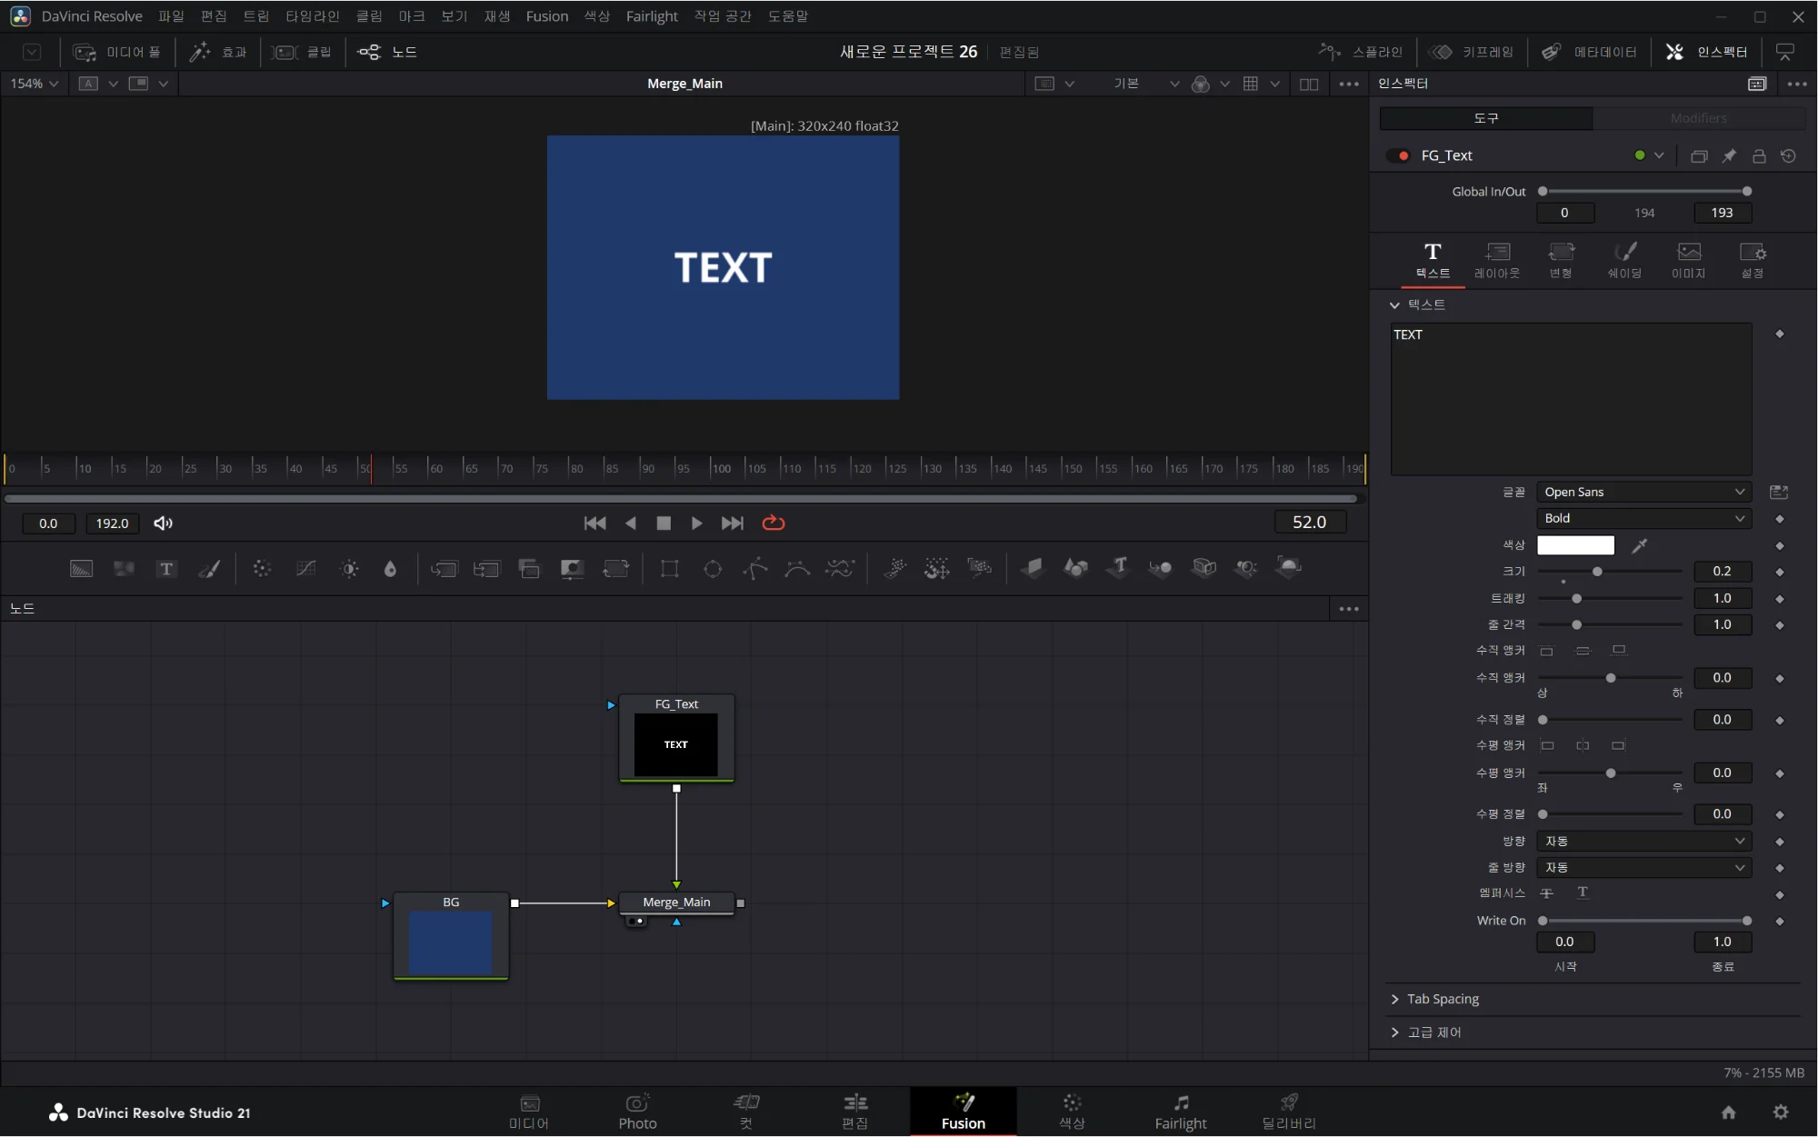
Task: Click the white text color swatch
Action: [x=1575, y=545]
